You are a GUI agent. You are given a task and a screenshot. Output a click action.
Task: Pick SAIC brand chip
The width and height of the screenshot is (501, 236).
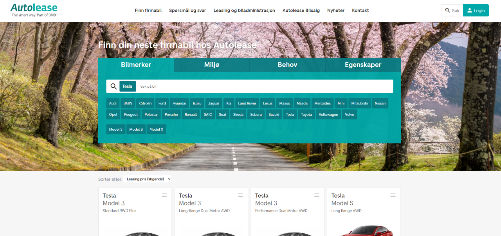click(x=208, y=114)
